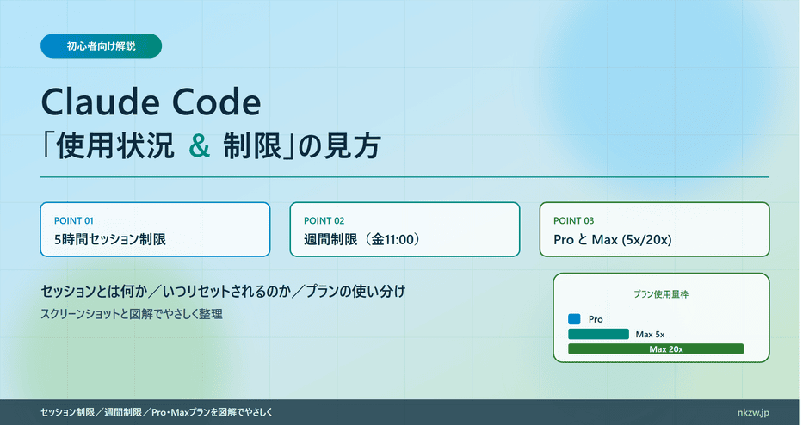Open the POINT 03 Pro と Max card
809x425 pixels.
click(x=655, y=230)
